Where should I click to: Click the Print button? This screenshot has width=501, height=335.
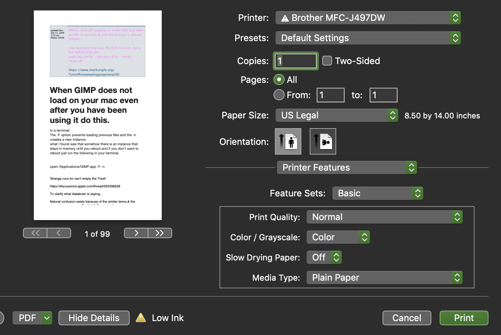tap(463, 318)
